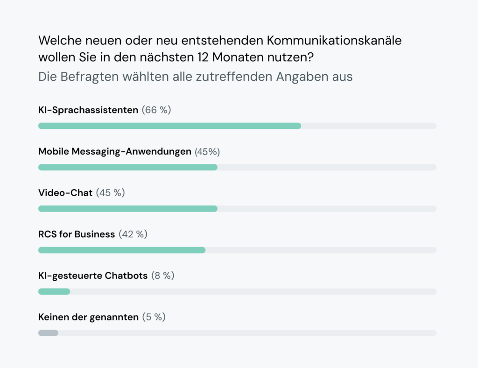Viewport: 478px width, 368px height.
Task: Click the 5 % value text
Action: 154,317
